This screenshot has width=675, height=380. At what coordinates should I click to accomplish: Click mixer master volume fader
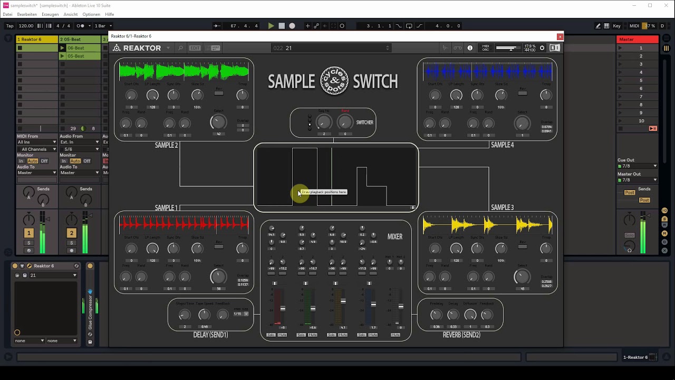pyautogui.click(x=401, y=306)
